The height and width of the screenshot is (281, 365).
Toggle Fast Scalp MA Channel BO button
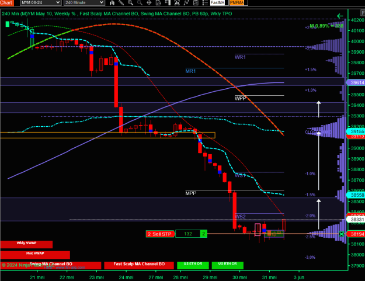point(139,265)
